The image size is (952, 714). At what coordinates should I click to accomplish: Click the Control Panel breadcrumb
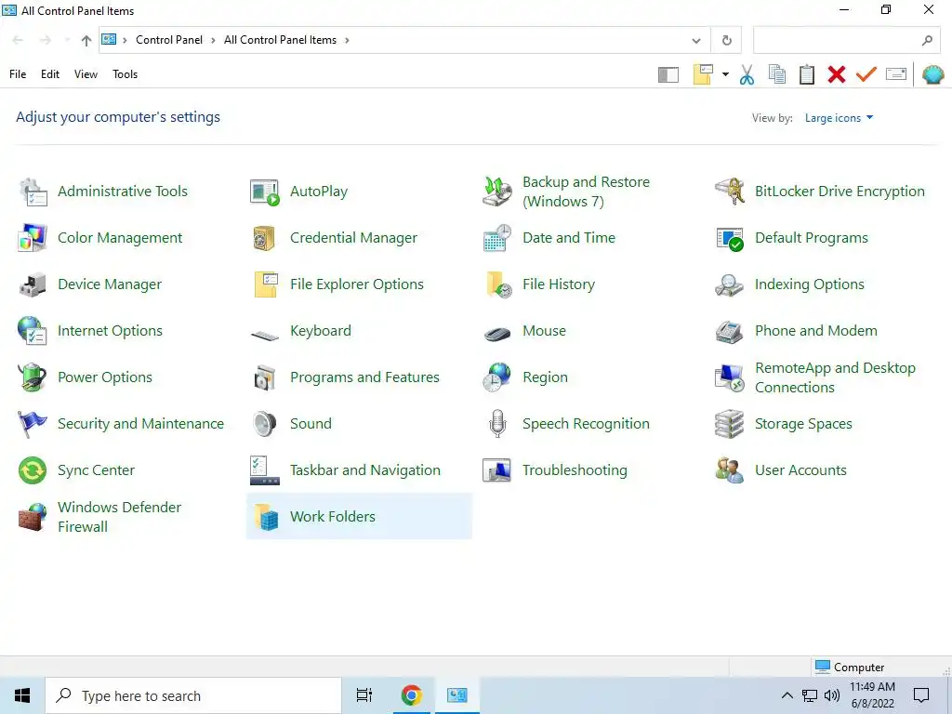click(x=169, y=40)
